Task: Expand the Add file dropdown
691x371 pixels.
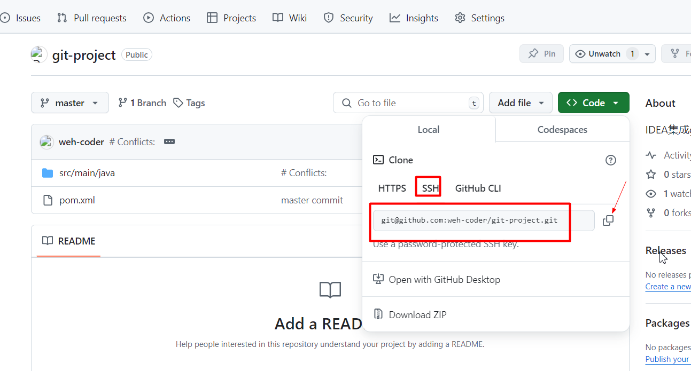Action: (521, 103)
